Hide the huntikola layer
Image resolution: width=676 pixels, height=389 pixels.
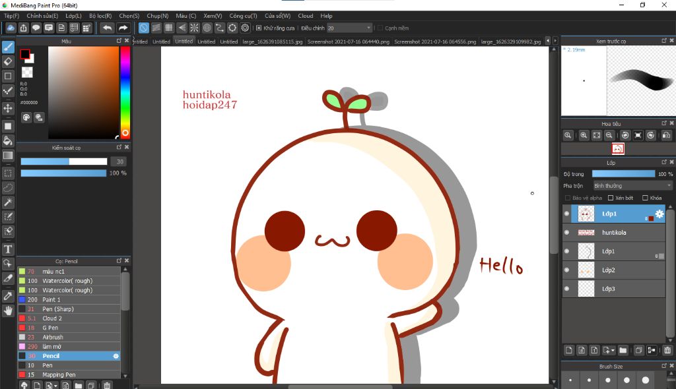click(x=567, y=232)
